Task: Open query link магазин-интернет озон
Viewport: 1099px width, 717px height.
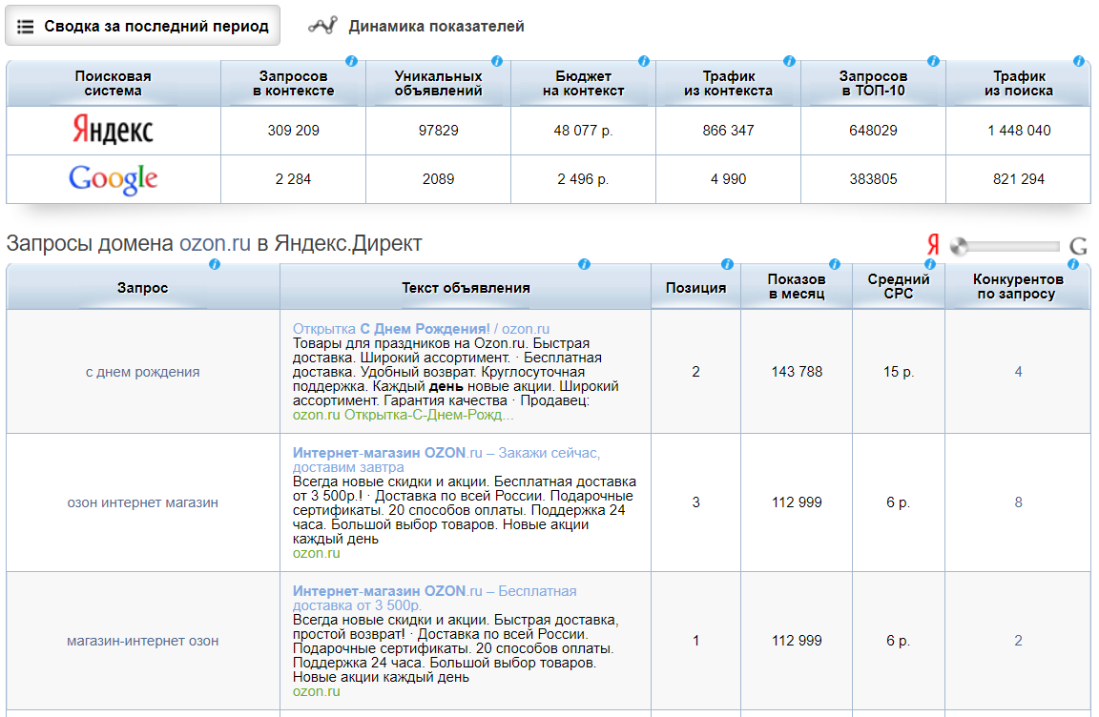Action: click(x=142, y=641)
